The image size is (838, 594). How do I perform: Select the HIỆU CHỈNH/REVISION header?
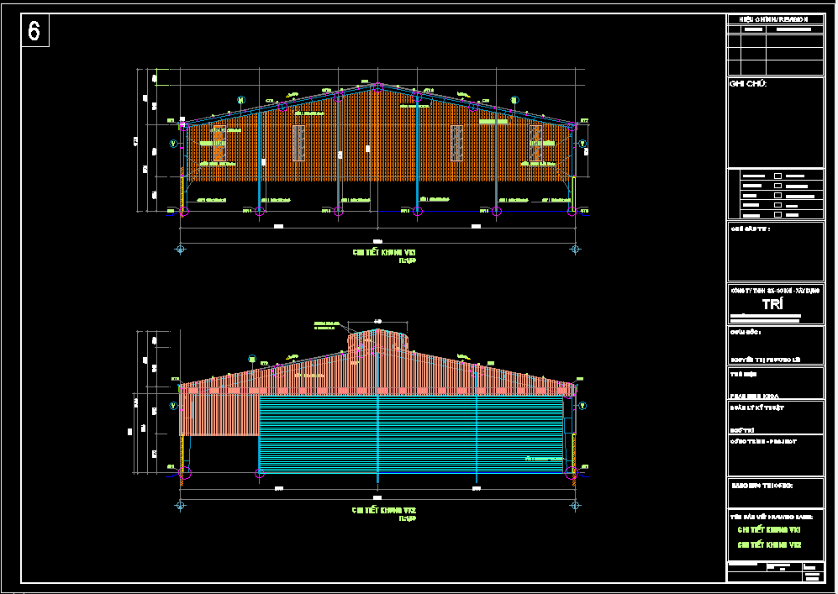774,19
